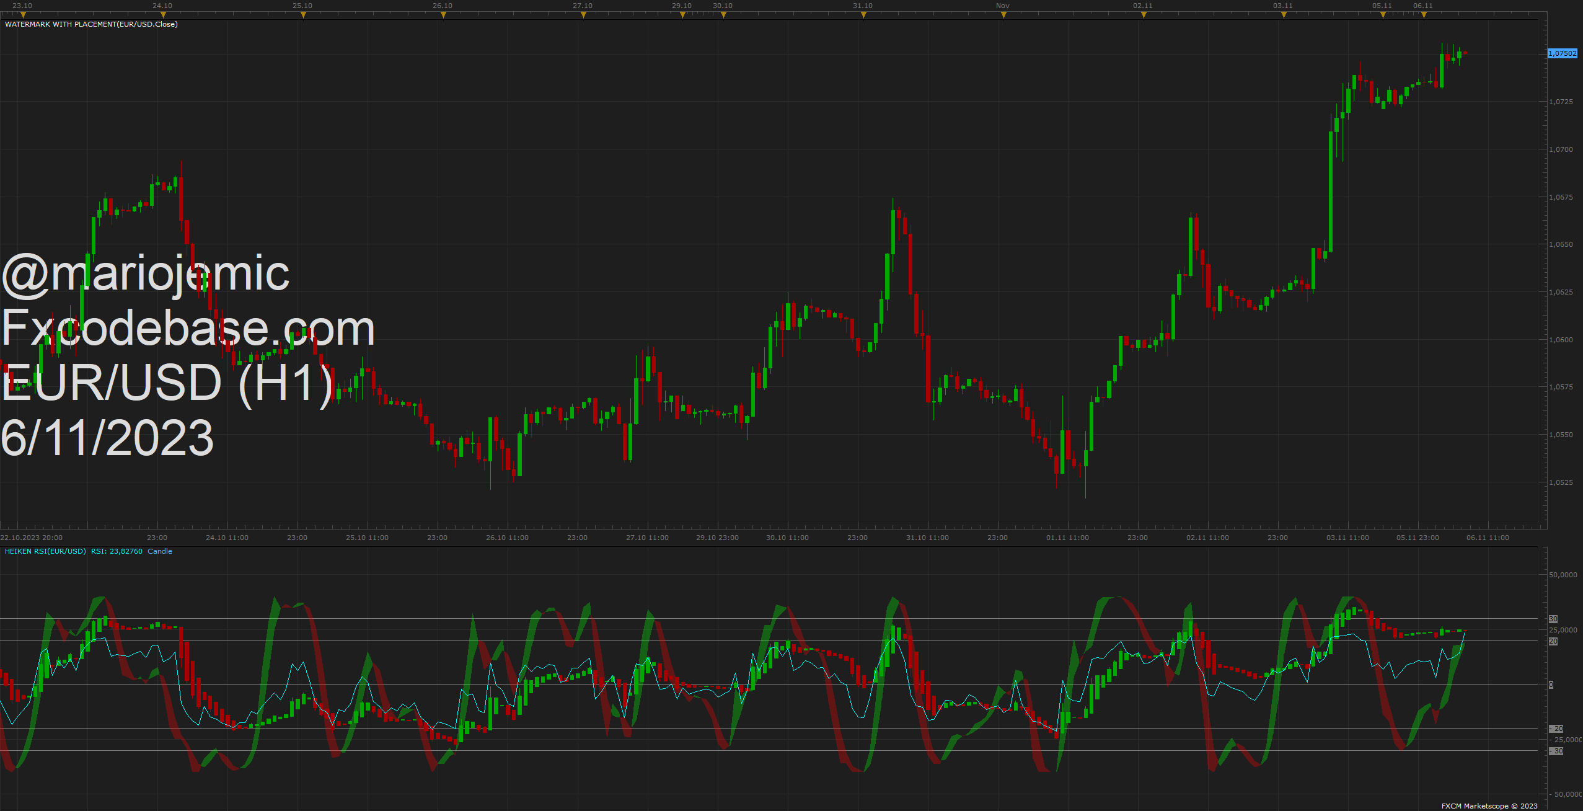Click the 31.10 11:00 time label
This screenshot has height=811, width=1583.
[927, 538]
